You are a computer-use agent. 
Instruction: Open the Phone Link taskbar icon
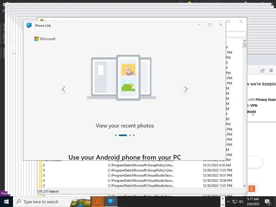coord(111,202)
